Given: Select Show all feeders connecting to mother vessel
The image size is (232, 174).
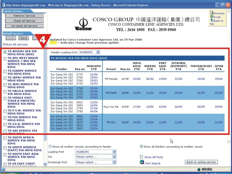Looking at the screenshot, I should [x=141, y=146].
